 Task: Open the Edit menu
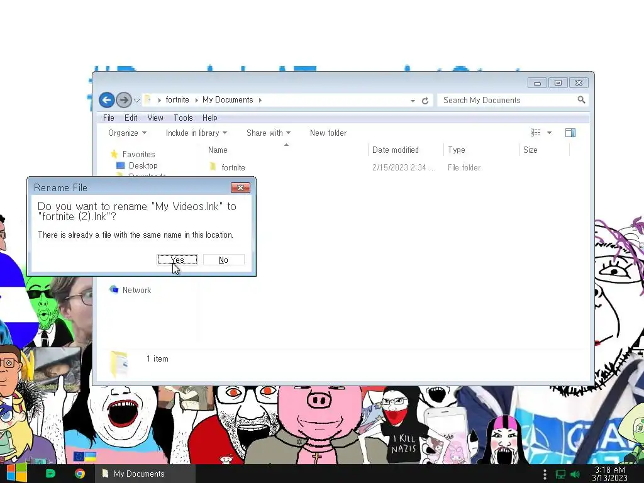pyautogui.click(x=131, y=118)
